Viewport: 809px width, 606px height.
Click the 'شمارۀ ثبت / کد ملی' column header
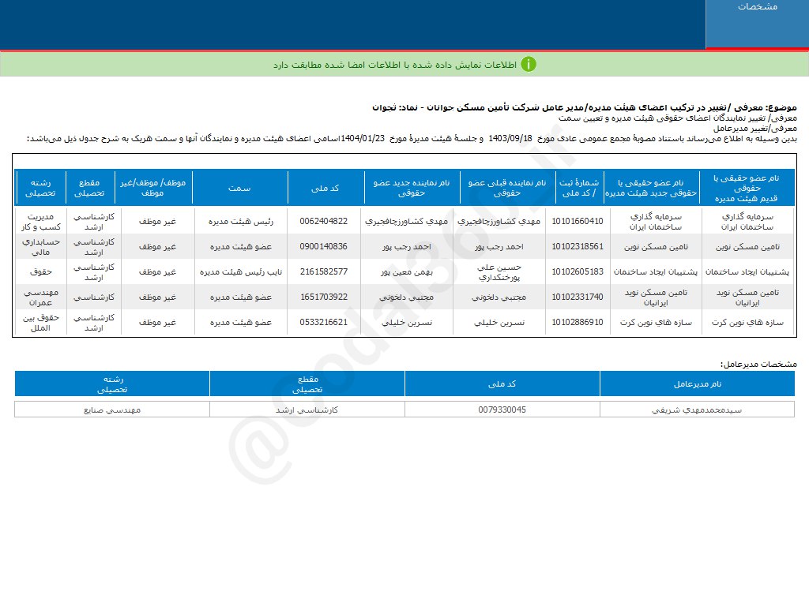pyautogui.click(x=579, y=188)
